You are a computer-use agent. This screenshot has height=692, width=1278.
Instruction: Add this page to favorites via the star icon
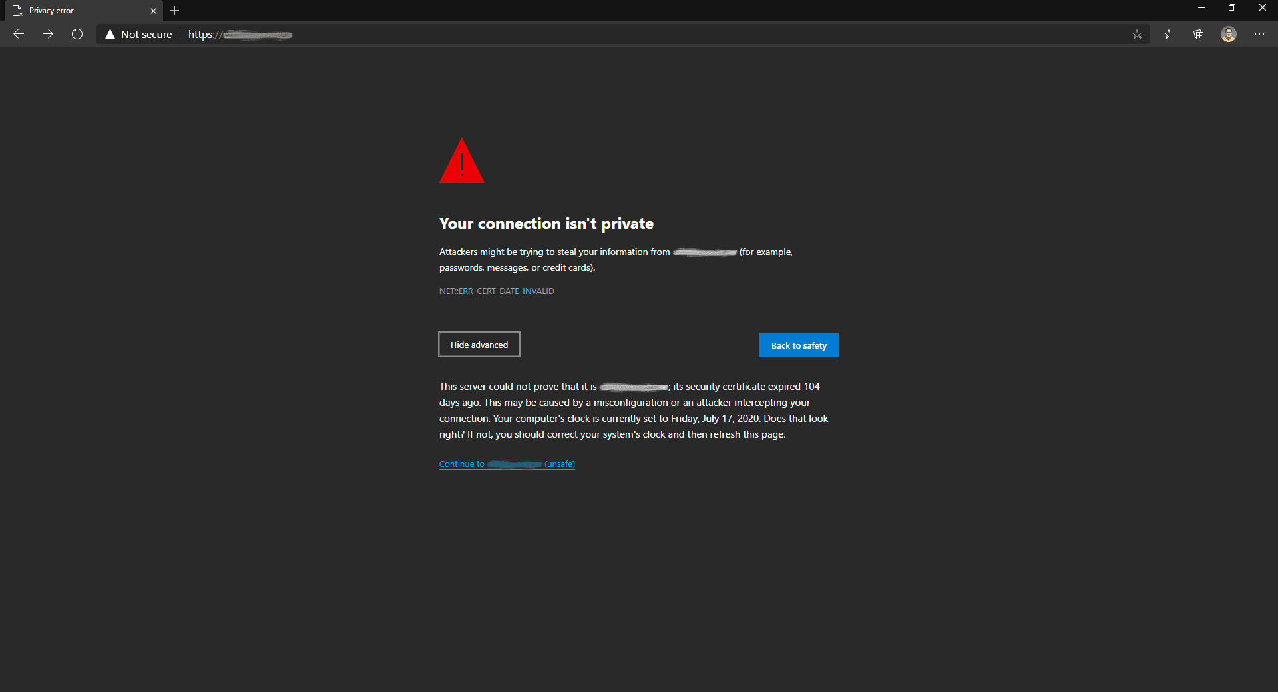(1137, 35)
